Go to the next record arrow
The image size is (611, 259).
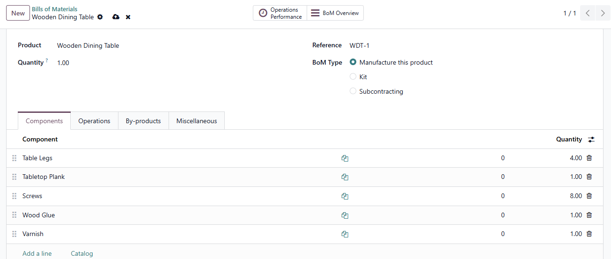[x=603, y=13]
